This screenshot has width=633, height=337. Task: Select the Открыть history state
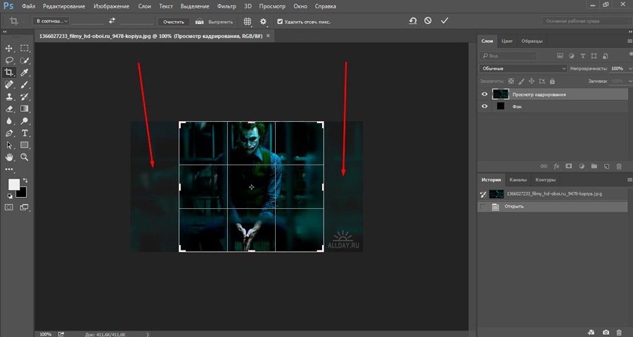553,207
